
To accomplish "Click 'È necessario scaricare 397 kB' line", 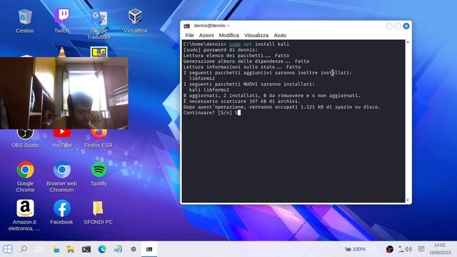I will click(x=241, y=101).
